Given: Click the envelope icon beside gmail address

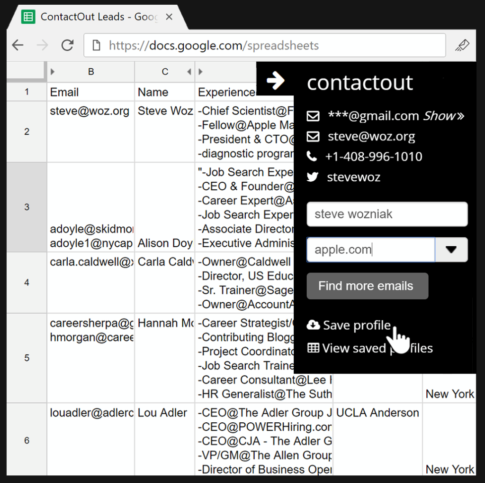Looking at the screenshot, I should pyautogui.click(x=313, y=116).
